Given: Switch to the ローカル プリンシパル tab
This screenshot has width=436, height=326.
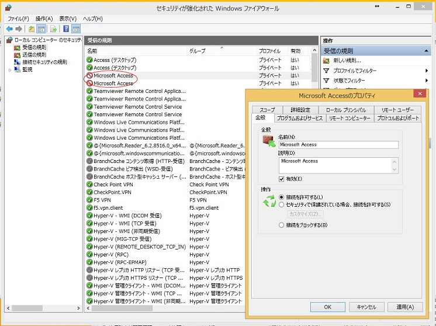Looking at the screenshot, I should tap(346, 110).
